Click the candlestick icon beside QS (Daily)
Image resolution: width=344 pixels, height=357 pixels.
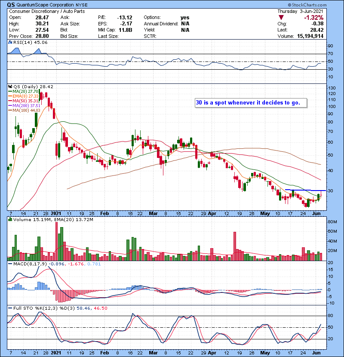(x=10, y=86)
